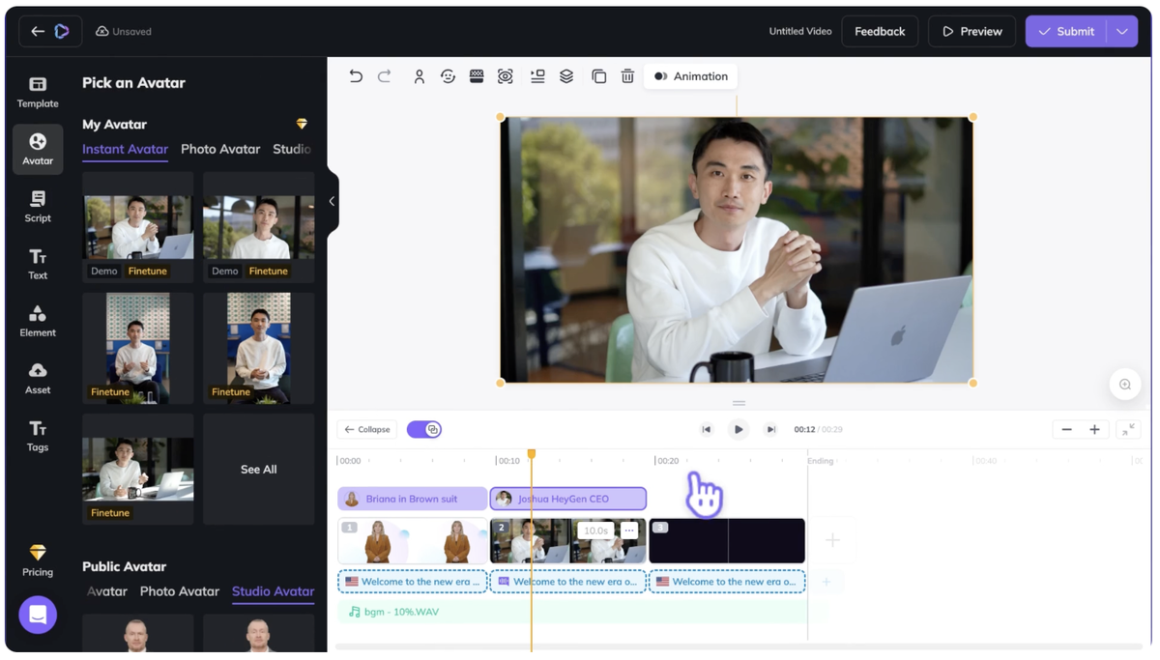Screen dimensions: 1160x660
Task: Open the Pricing section in the sidebar
Action: (37, 560)
